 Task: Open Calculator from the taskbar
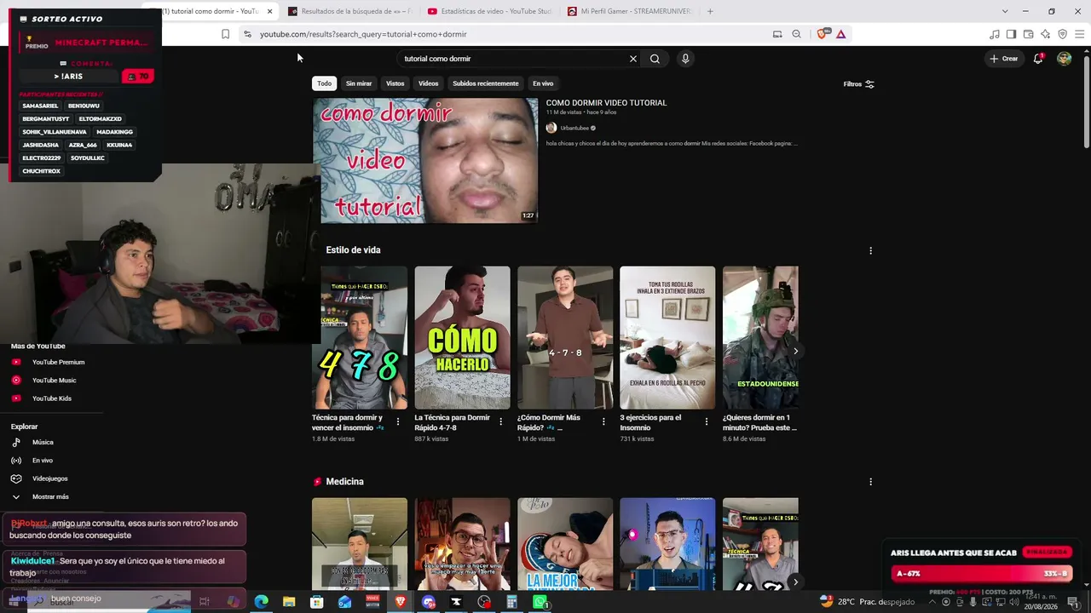512,602
